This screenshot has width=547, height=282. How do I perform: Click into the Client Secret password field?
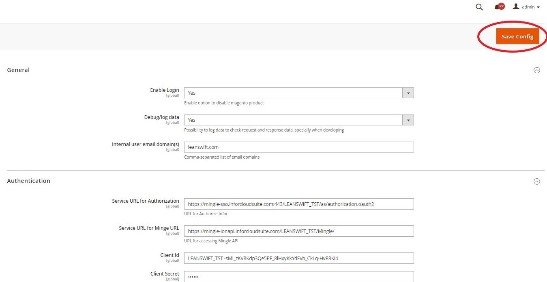point(299,277)
